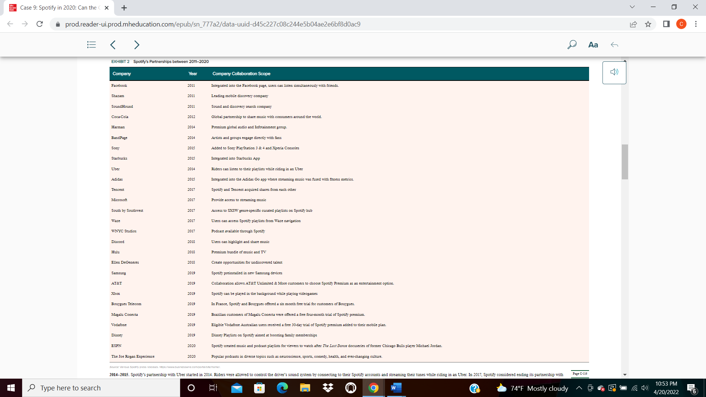
Task: Select the Bouygues Telecom entry
Action: point(126,304)
